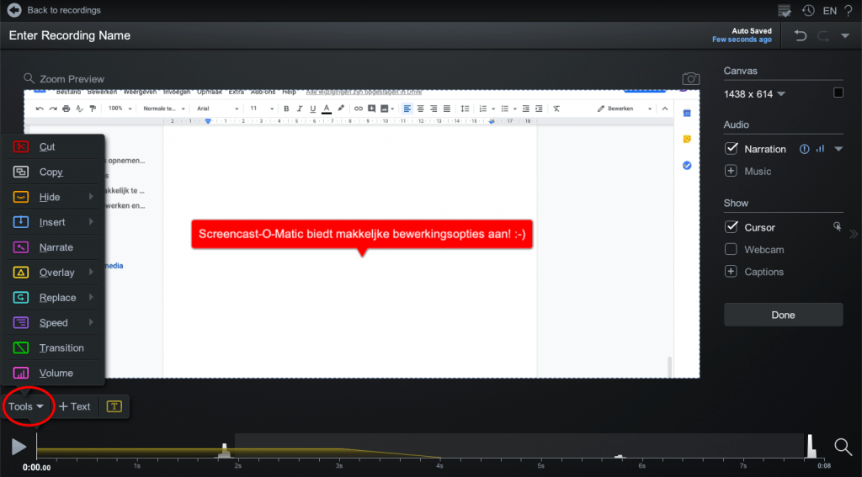Screen dimensions: 862x477
Task: Open the cursor settings icon
Action: click(x=837, y=226)
